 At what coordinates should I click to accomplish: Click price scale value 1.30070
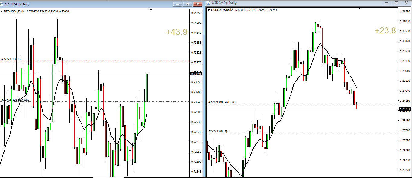point(405,41)
